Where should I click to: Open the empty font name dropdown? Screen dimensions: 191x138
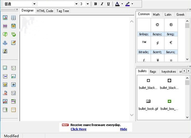click(x=76, y=4)
